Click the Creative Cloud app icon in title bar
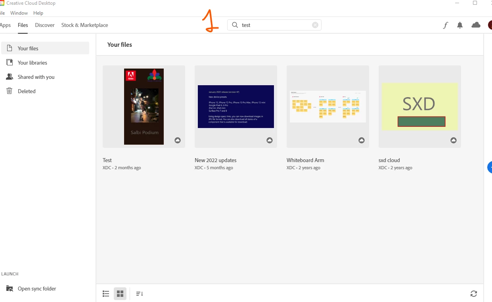 click(x=2, y=3)
